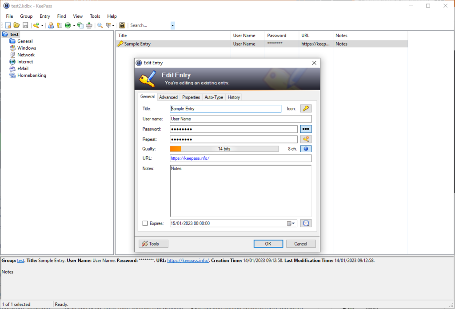The image size is (455, 309).
Task: Click the Cancel button
Action: [301, 244]
